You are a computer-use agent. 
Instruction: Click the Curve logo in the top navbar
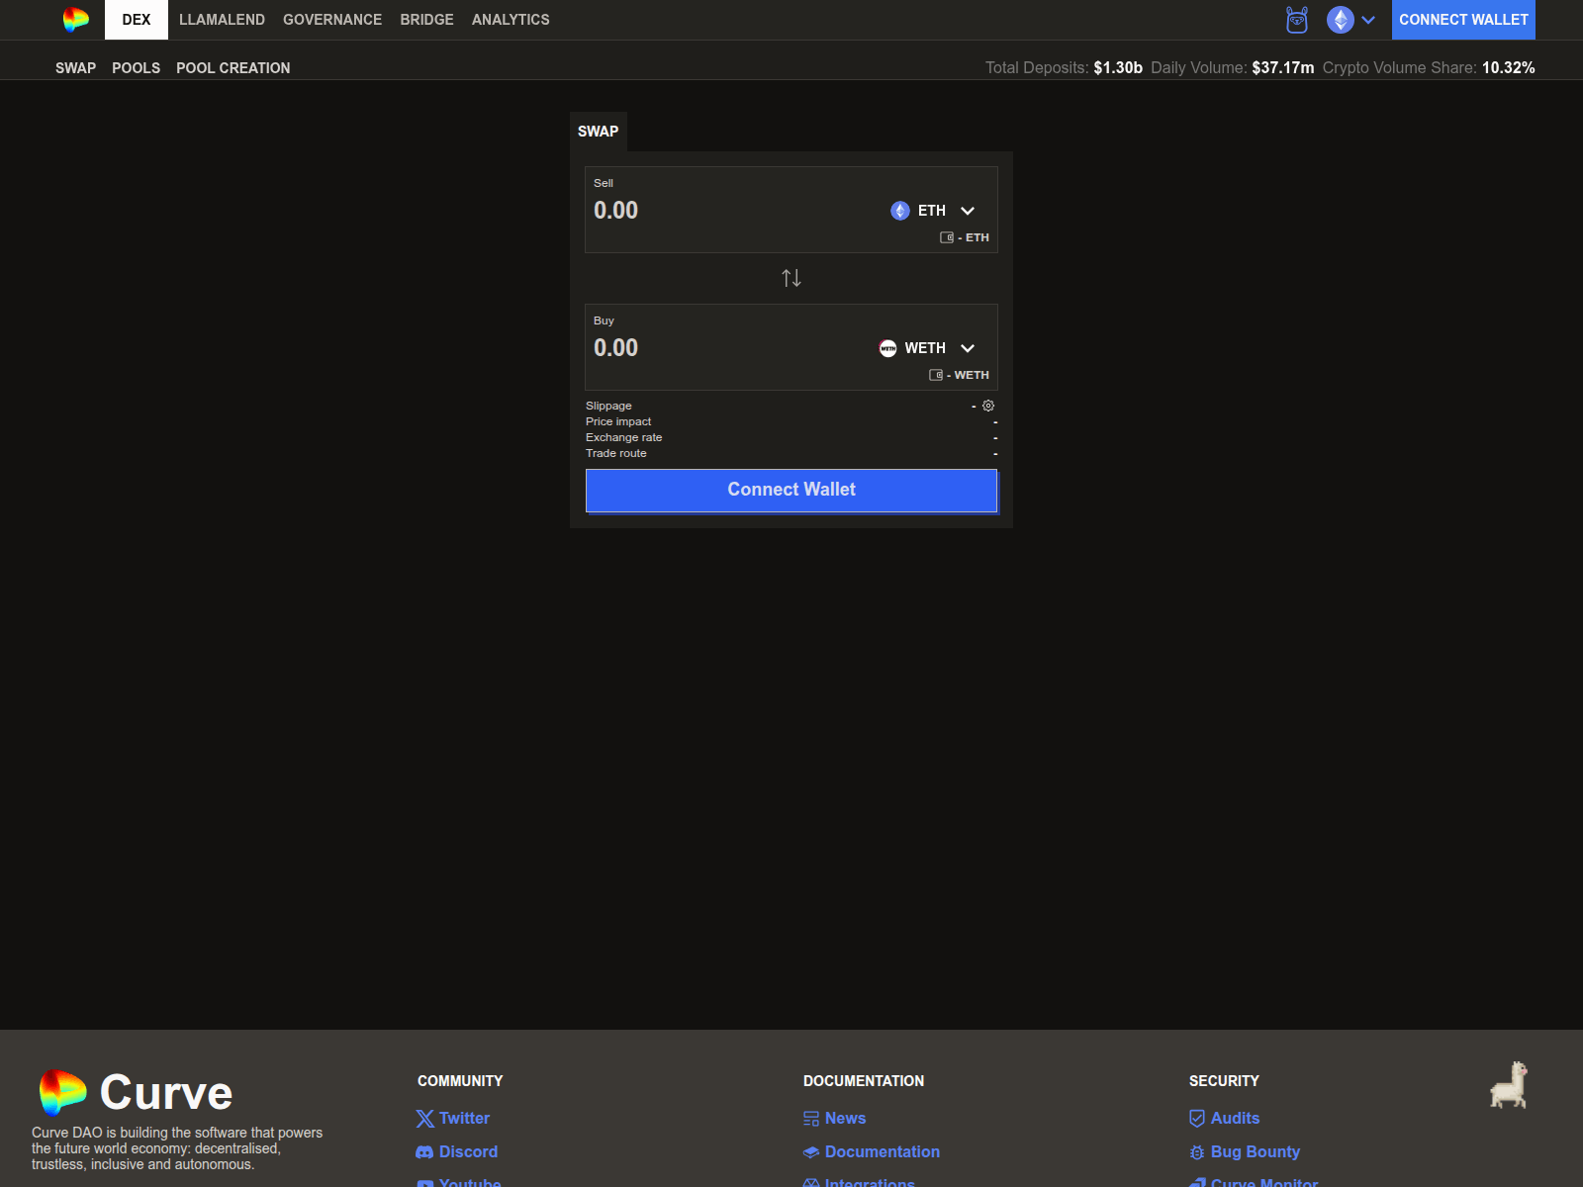coord(76,20)
